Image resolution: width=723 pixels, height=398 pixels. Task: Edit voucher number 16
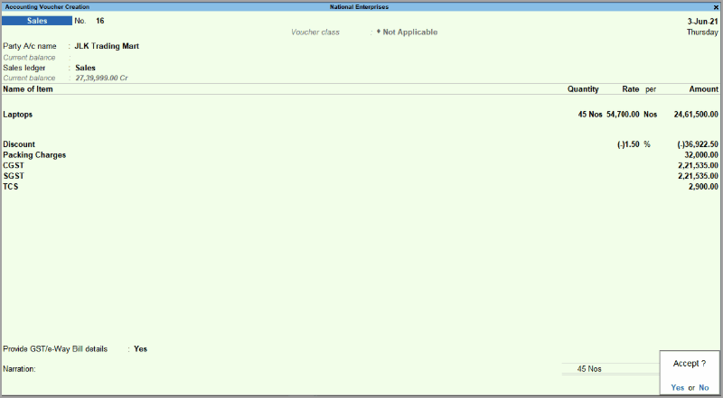point(100,21)
